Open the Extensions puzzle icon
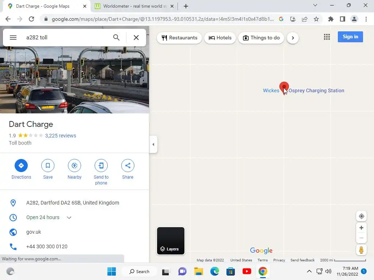This screenshot has width=374, height=280. pos(331,19)
